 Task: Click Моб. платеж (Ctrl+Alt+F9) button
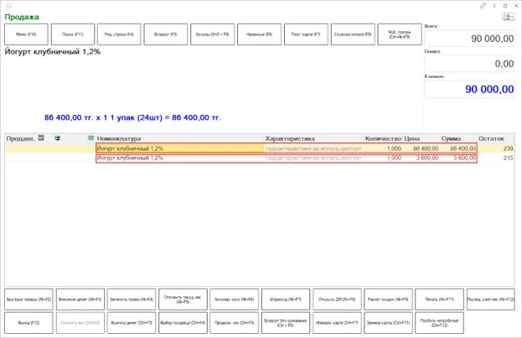click(x=400, y=34)
